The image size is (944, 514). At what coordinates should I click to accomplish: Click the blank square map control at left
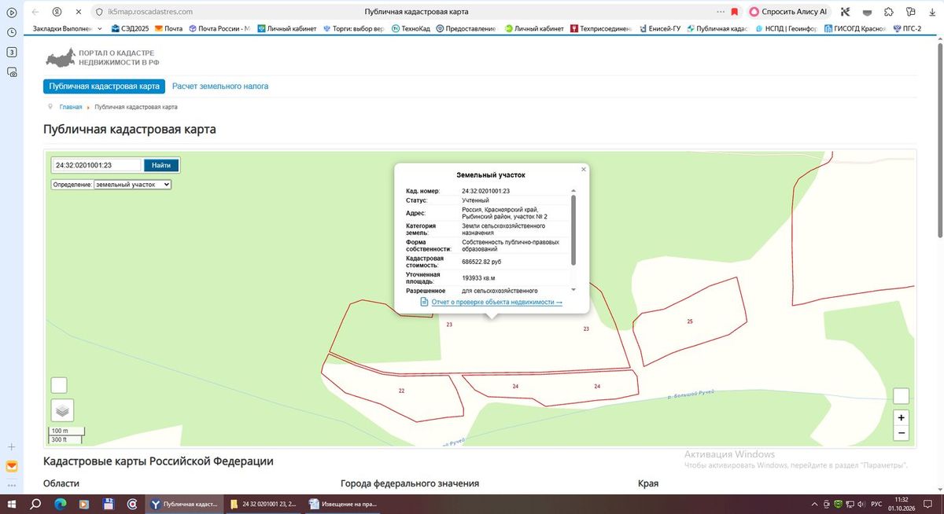tap(59, 385)
